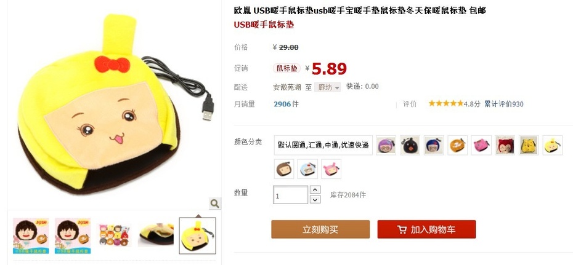Click the magnifier zoom icon on product image

coord(215,204)
